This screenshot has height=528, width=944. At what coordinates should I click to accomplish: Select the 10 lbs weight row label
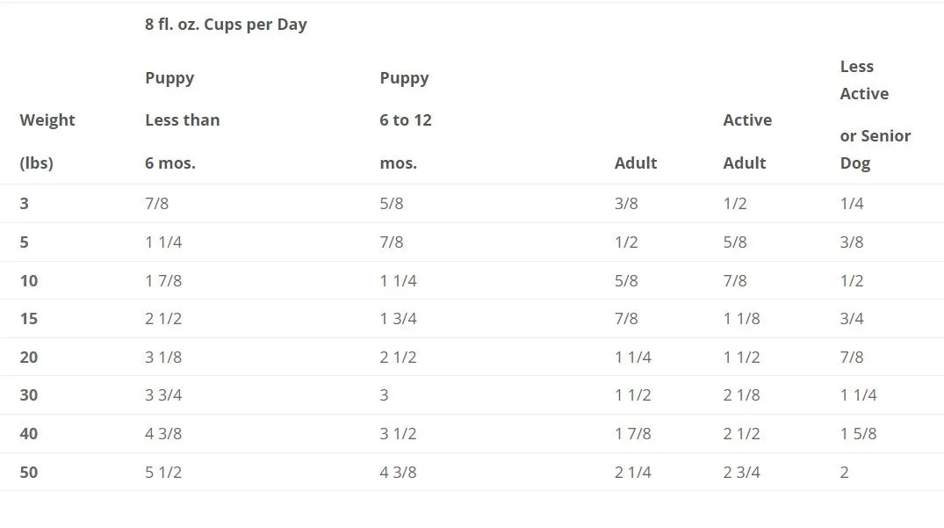pyautogui.click(x=29, y=280)
